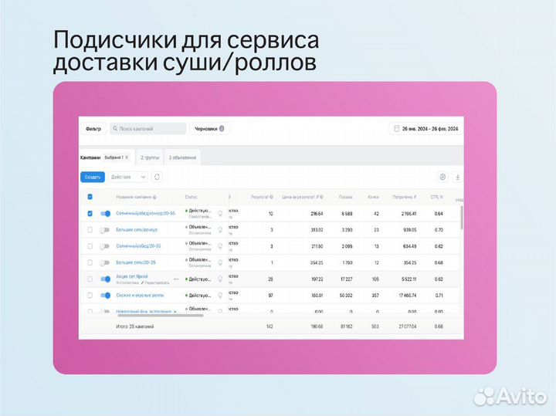Image resolution: width=556 pixels, height=416 pixels.
Task: Open campaign Солнечный/обед/конкур/20-55 link
Action: click(145, 213)
